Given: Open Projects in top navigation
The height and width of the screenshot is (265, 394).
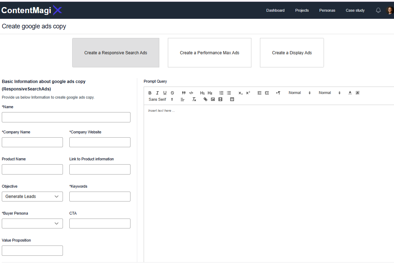Looking at the screenshot, I should click(x=302, y=10).
